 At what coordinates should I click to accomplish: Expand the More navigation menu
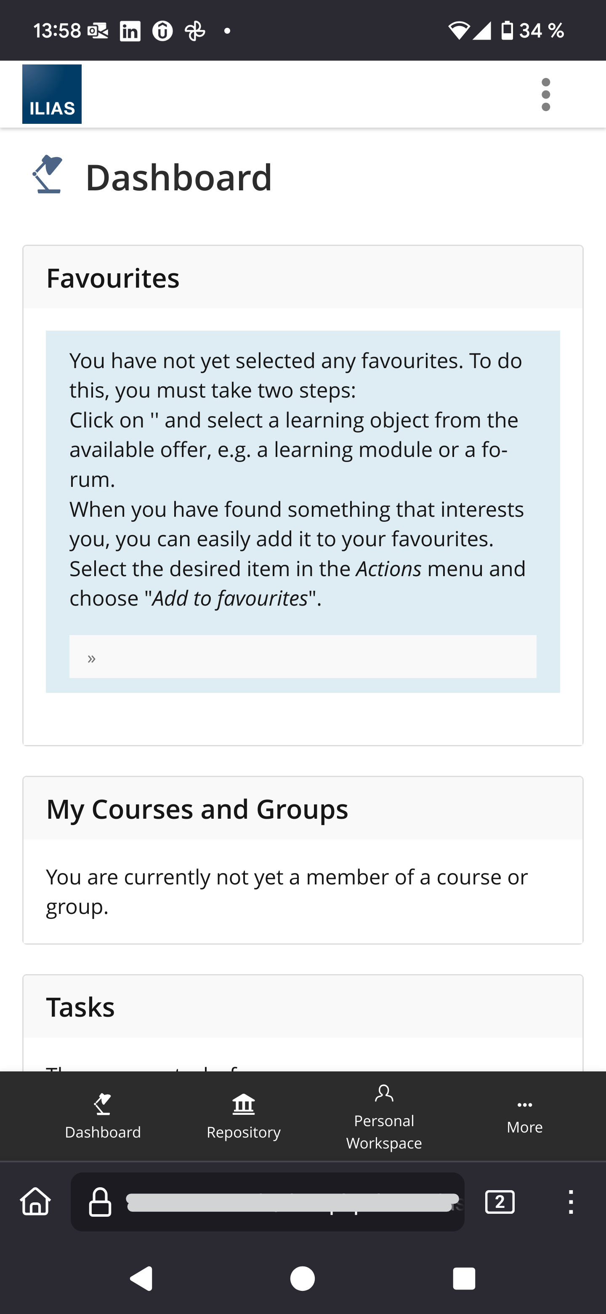[x=524, y=1116]
